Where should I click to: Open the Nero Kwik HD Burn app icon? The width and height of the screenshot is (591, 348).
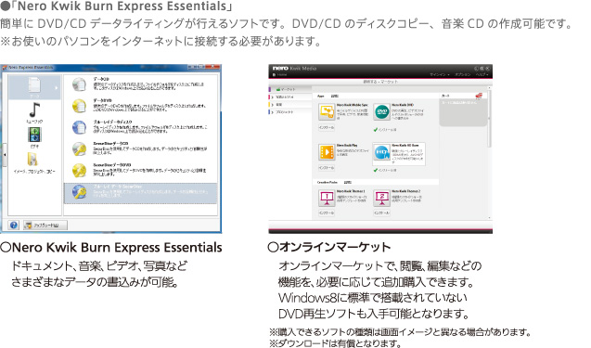382,152
